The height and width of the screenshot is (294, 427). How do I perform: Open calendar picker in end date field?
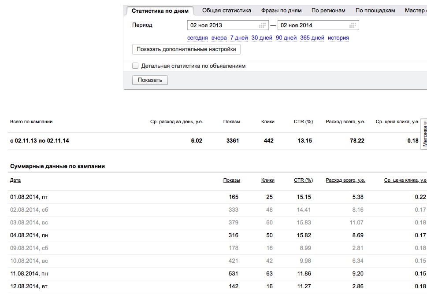click(x=353, y=26)
